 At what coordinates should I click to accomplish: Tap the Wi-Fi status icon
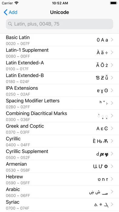16,3
